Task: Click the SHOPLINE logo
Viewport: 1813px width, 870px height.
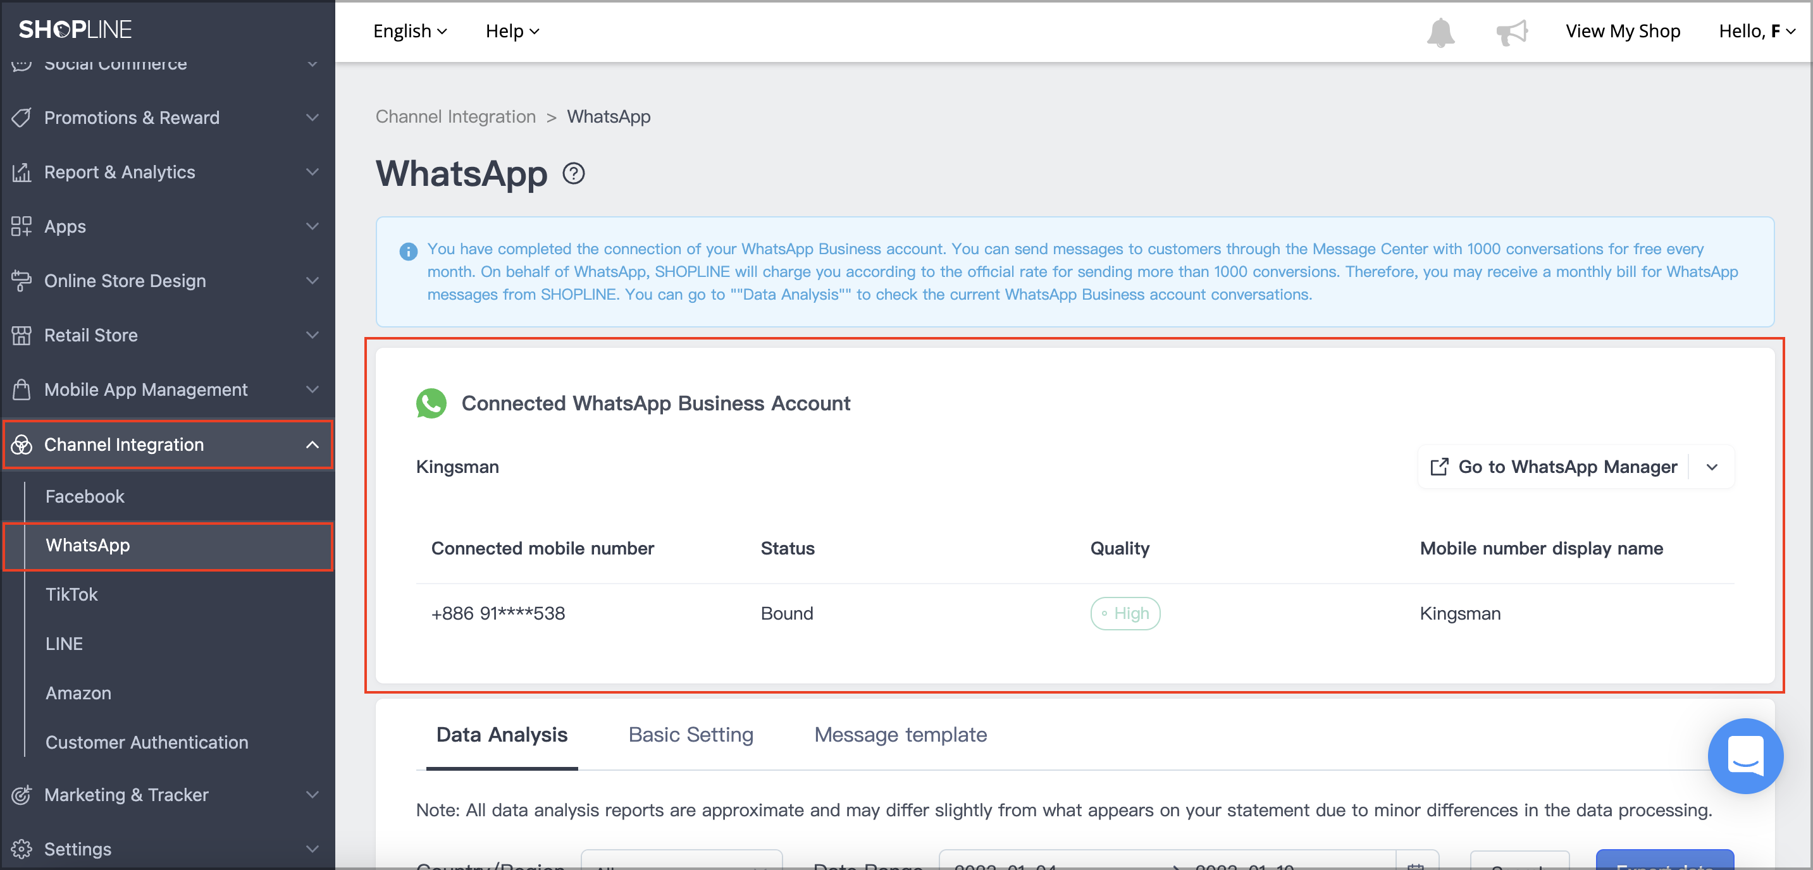Action: pos(75,30)
